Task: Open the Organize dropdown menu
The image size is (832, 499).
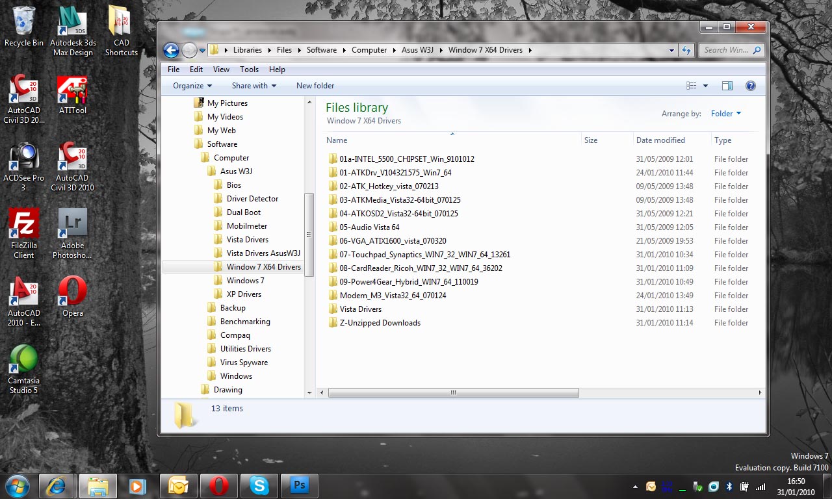Action: tap(192, 86)
